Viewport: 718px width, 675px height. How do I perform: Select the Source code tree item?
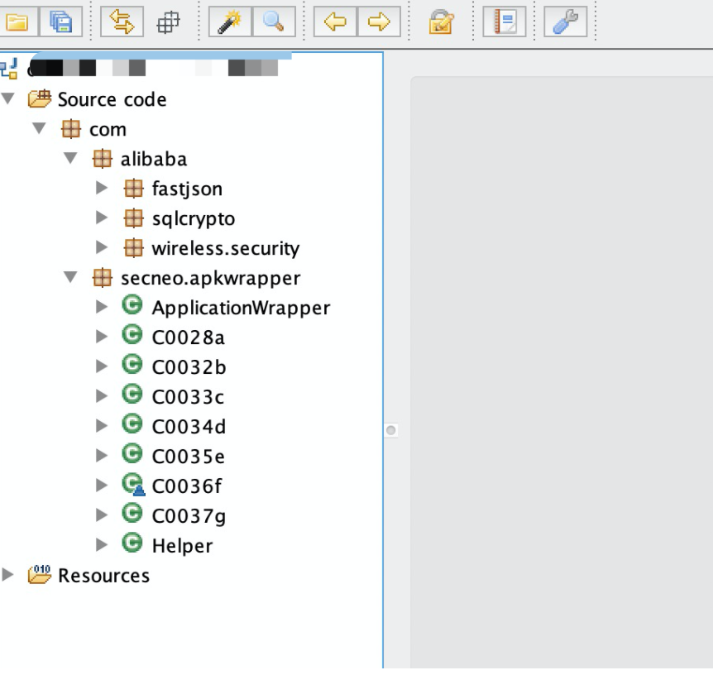(x=112, y=99)
